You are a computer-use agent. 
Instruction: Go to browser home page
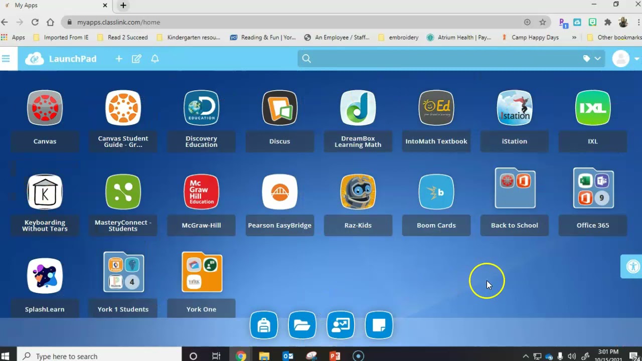click(x=50, y=22)
